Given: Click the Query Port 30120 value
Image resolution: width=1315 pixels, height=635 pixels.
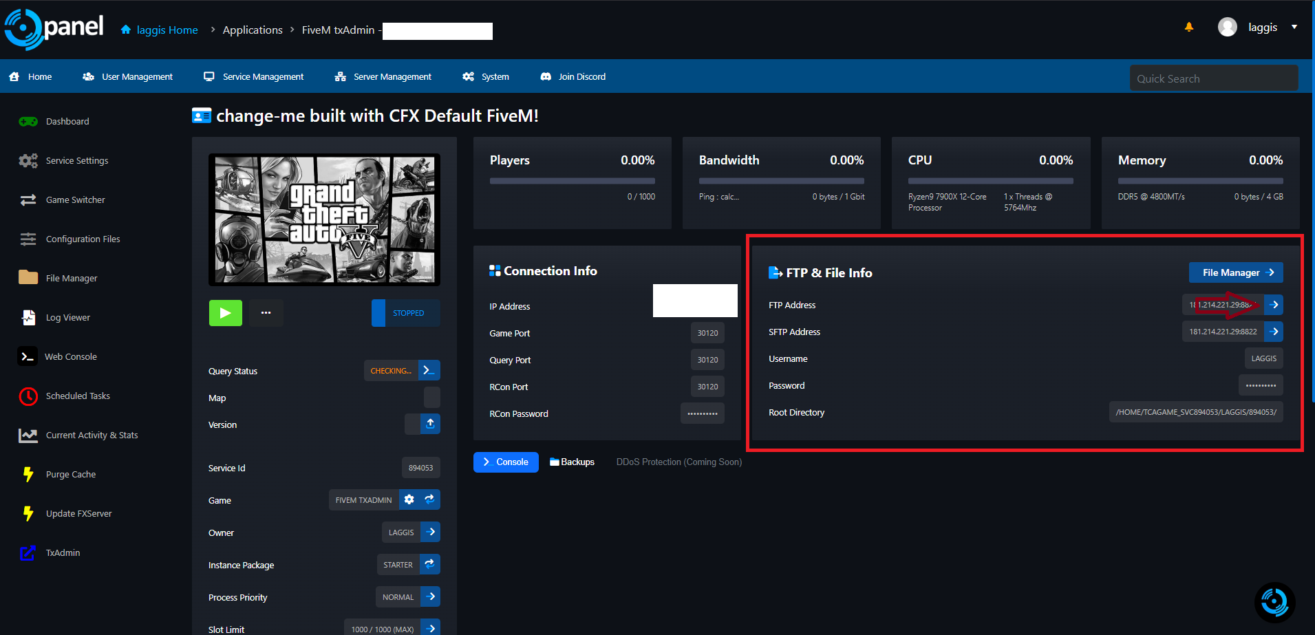Looking at the screenshot, I should click(707, 360).
